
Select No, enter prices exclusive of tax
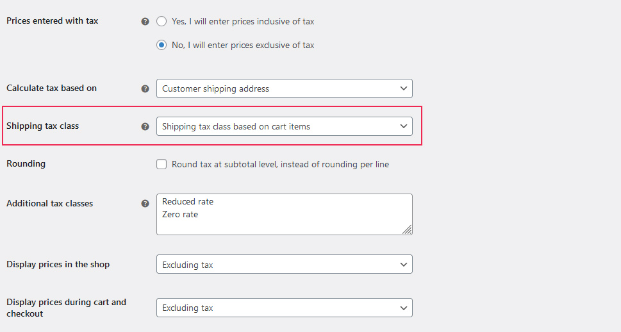[x=161, y=45]
